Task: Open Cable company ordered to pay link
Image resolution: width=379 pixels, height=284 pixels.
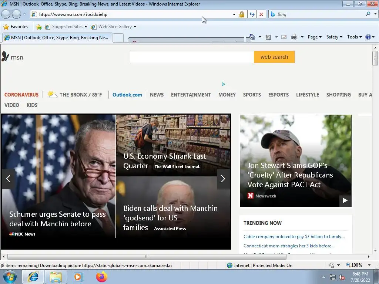Action: (x=294, y=237)
